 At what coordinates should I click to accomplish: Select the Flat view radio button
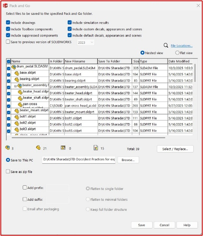tap(177, 53)
